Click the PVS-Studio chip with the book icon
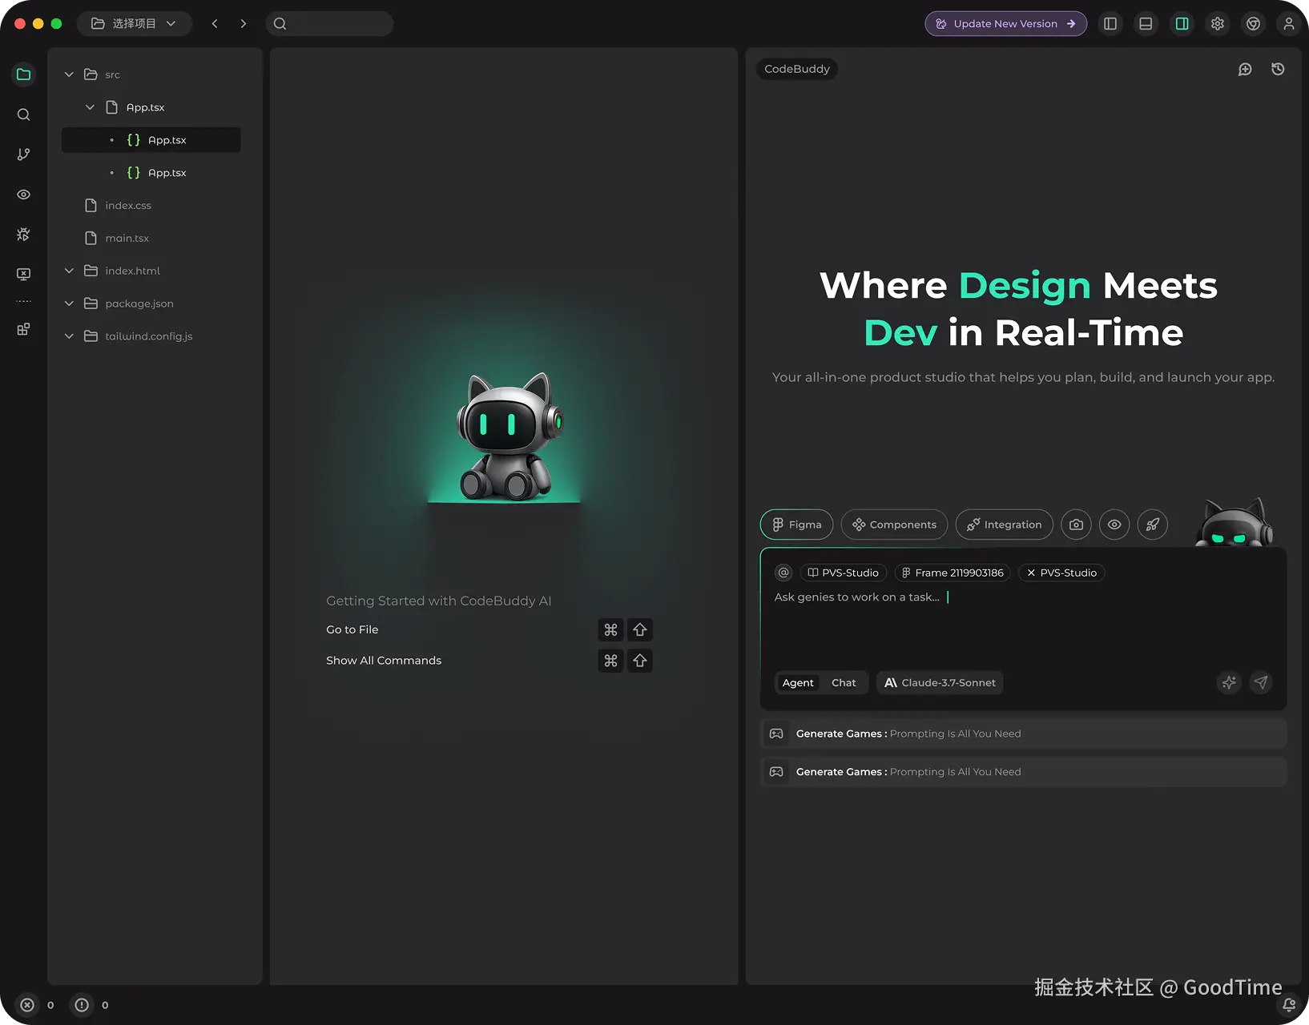The width and height of the screenshot is (1309, 1025). click(x=843, y=573)
